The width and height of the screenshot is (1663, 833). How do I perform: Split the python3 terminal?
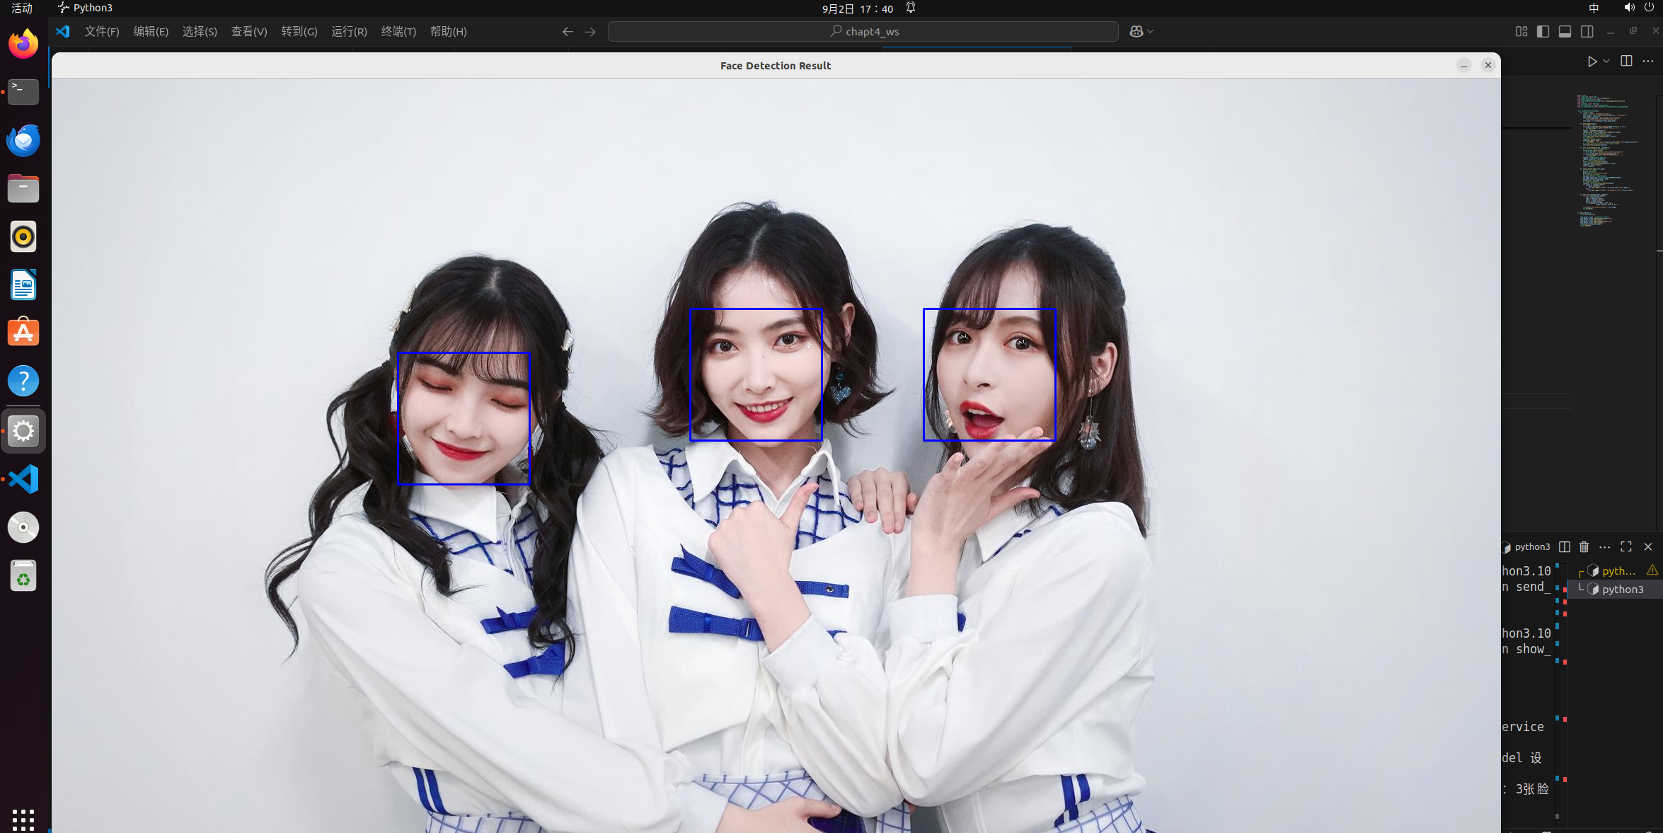pyautogui.click(x=1565, y=547)
